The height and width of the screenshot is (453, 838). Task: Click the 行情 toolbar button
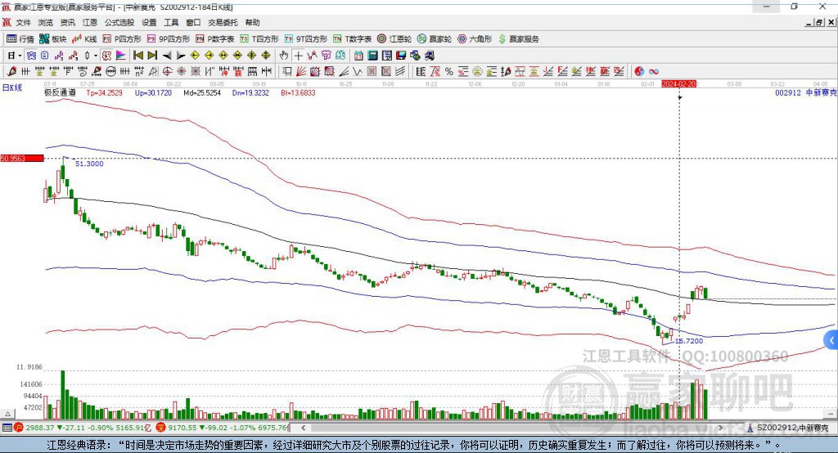click(x=20, y=39)
